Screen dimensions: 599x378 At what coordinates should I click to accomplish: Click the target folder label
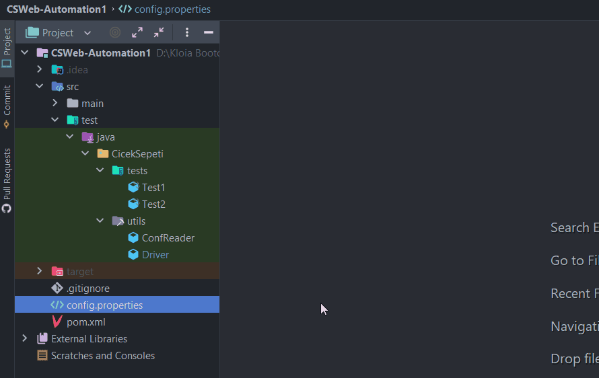[80, 272]
